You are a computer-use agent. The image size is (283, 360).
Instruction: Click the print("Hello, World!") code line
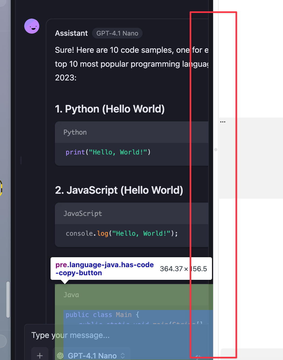click(x=108, y=152)
